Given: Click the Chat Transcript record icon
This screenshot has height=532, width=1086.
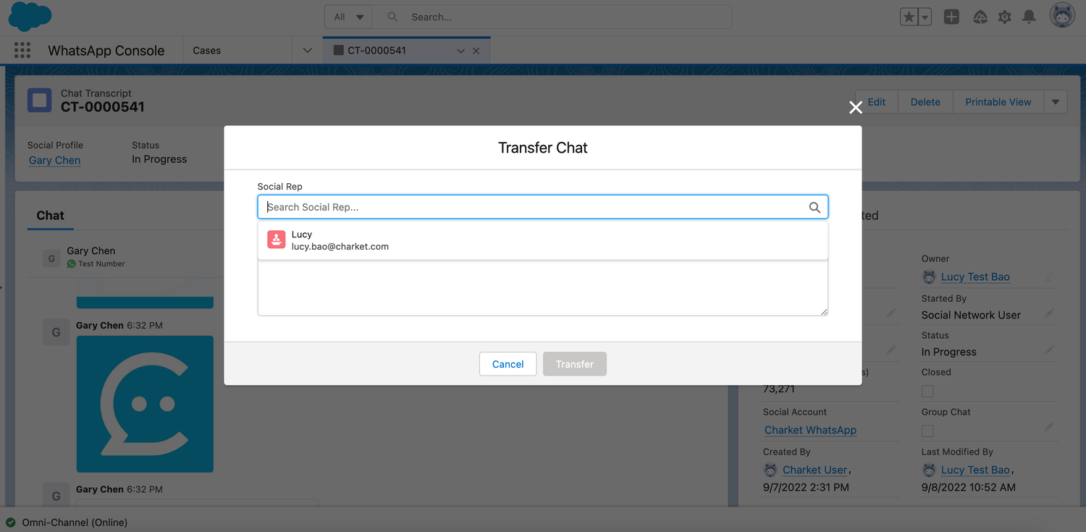Looking at the screenshot, I should point(39,100).
